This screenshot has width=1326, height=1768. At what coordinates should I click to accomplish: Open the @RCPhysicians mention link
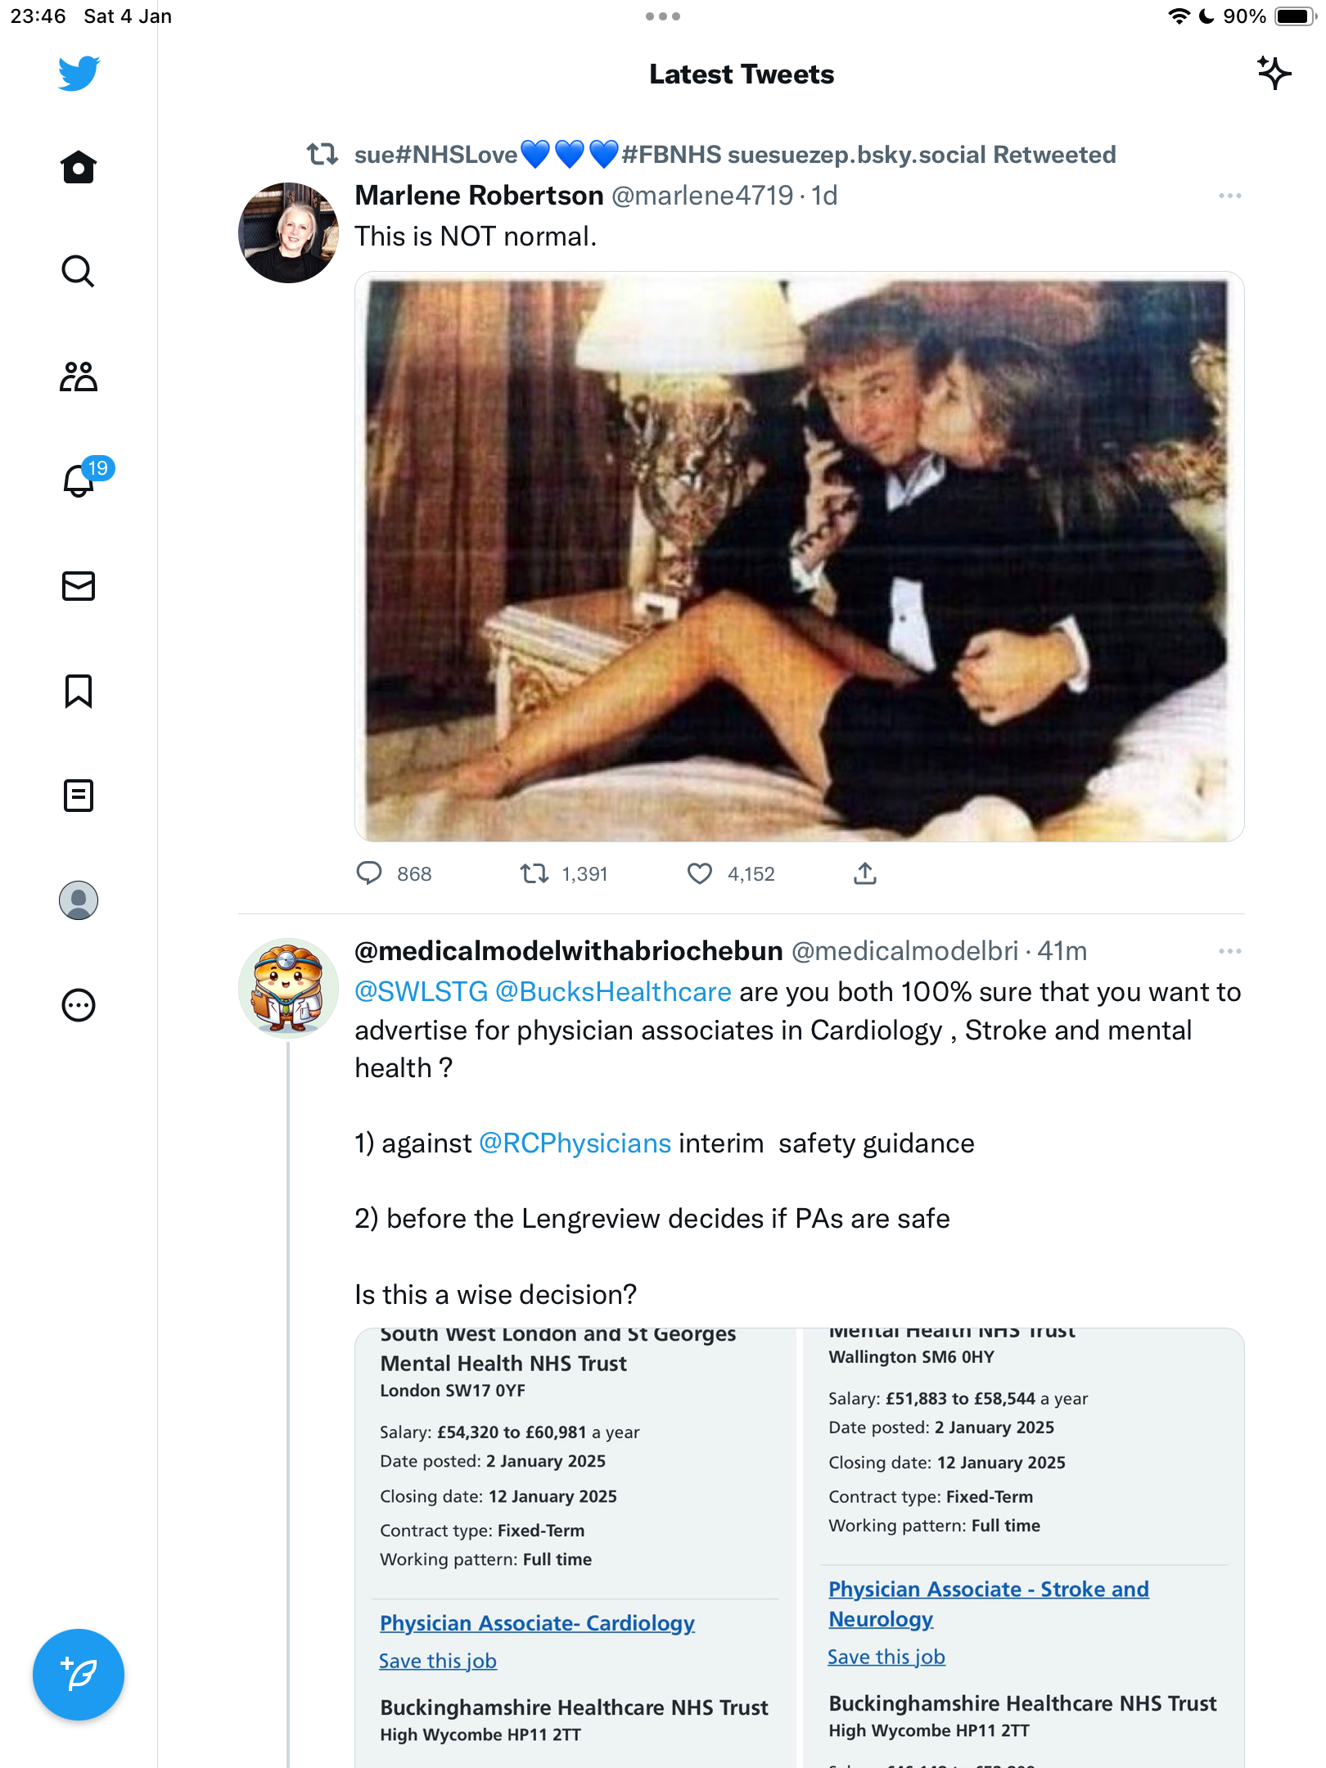(575, 1143)
